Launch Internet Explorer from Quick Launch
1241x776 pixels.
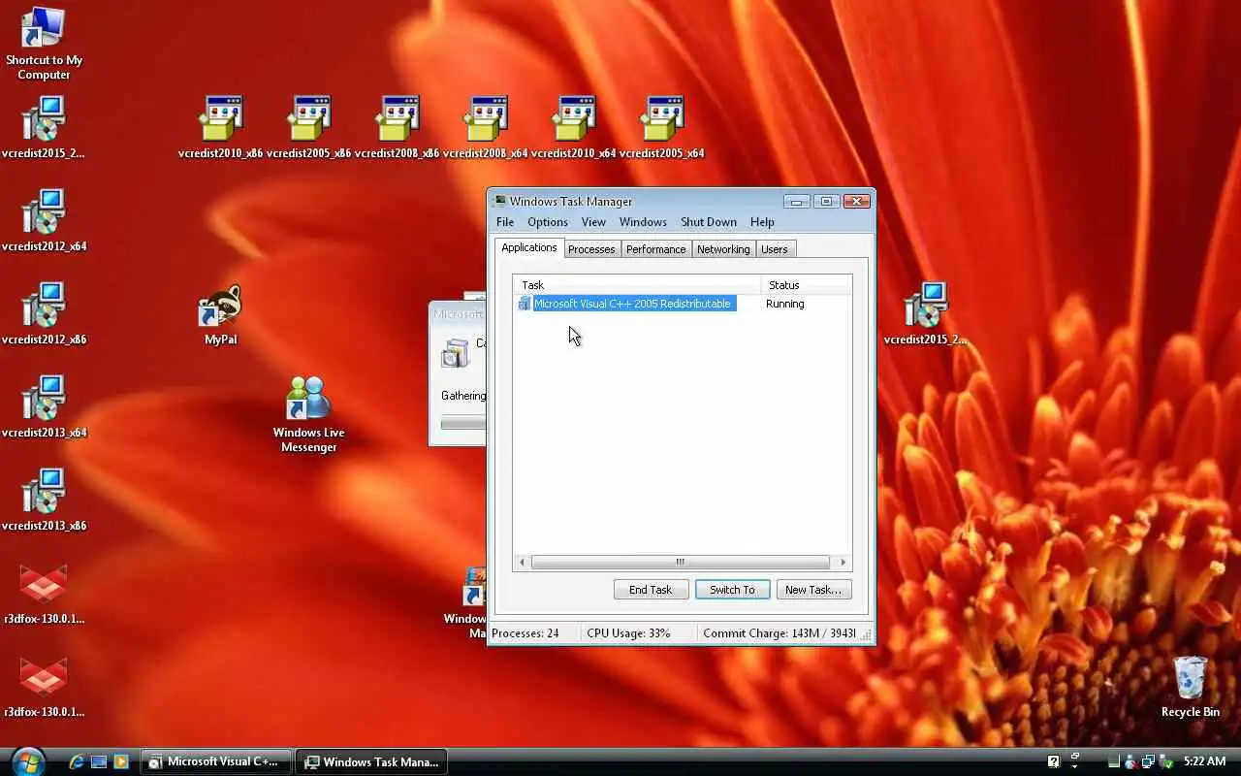77,761
